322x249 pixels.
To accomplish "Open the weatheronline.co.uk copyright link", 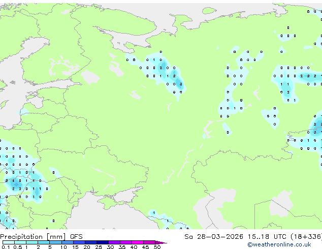I will 279,244.
